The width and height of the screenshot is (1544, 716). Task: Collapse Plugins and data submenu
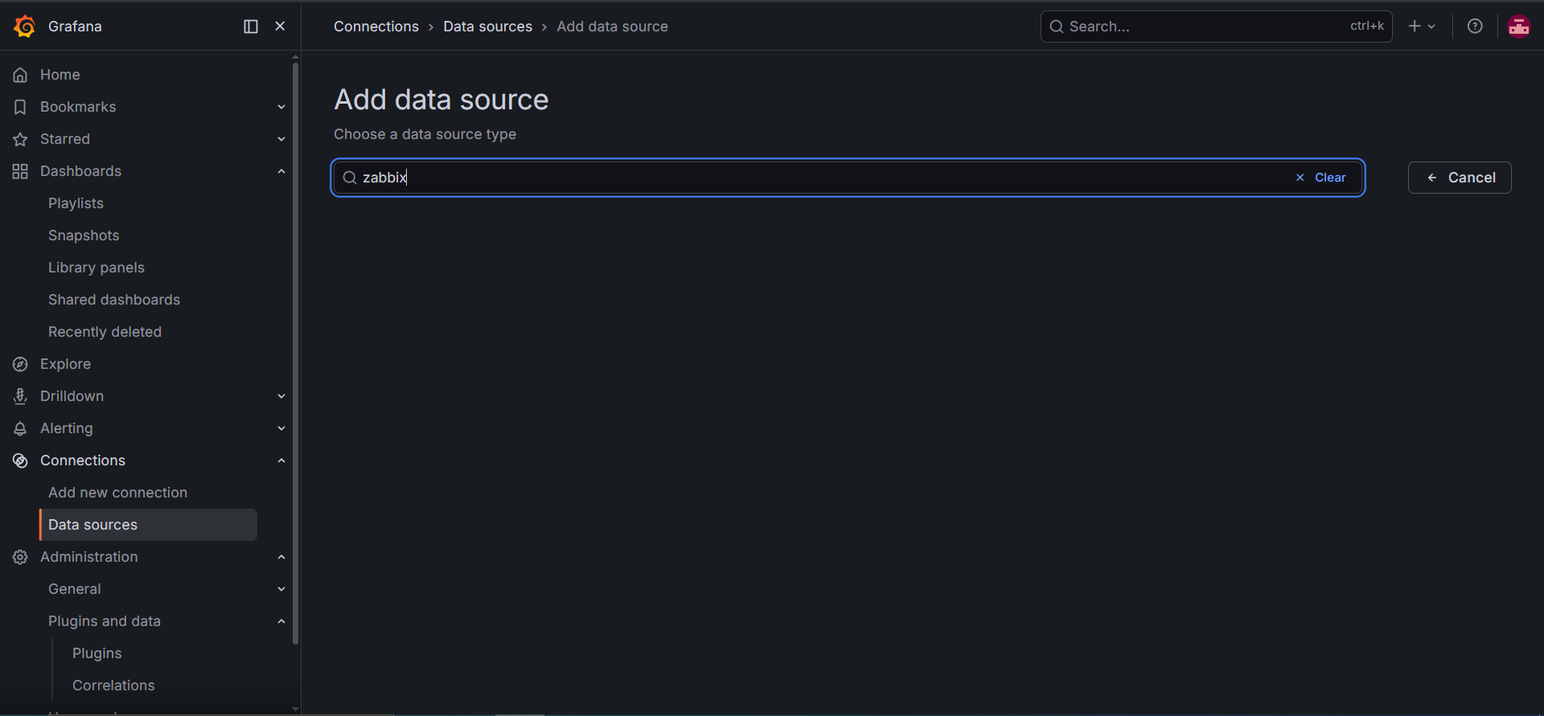[x=281, y=621]
